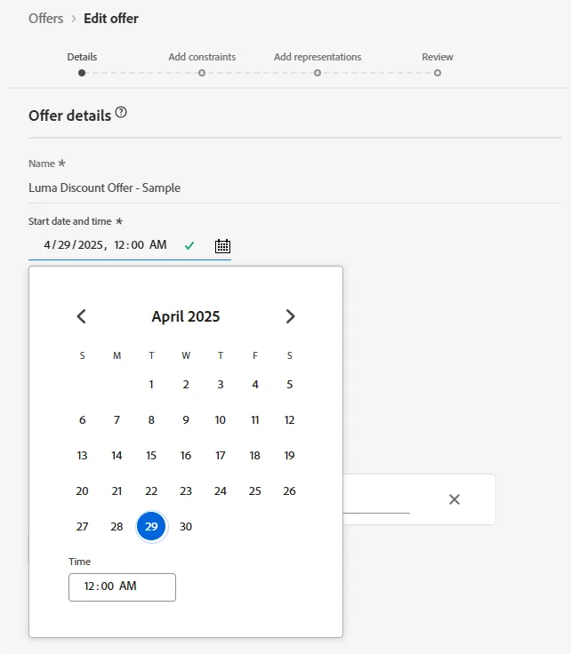This screenshot has height=654, width=571.
Task: Click day 16 in the calendar
Action: pyautogui.click(x=186, y=455)
